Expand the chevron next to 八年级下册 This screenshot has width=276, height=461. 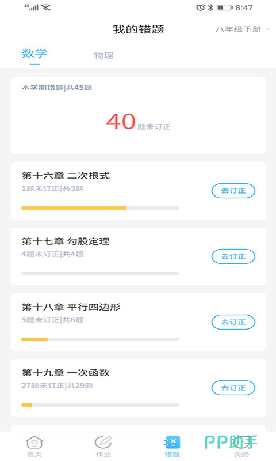click(x=267, y=29)
